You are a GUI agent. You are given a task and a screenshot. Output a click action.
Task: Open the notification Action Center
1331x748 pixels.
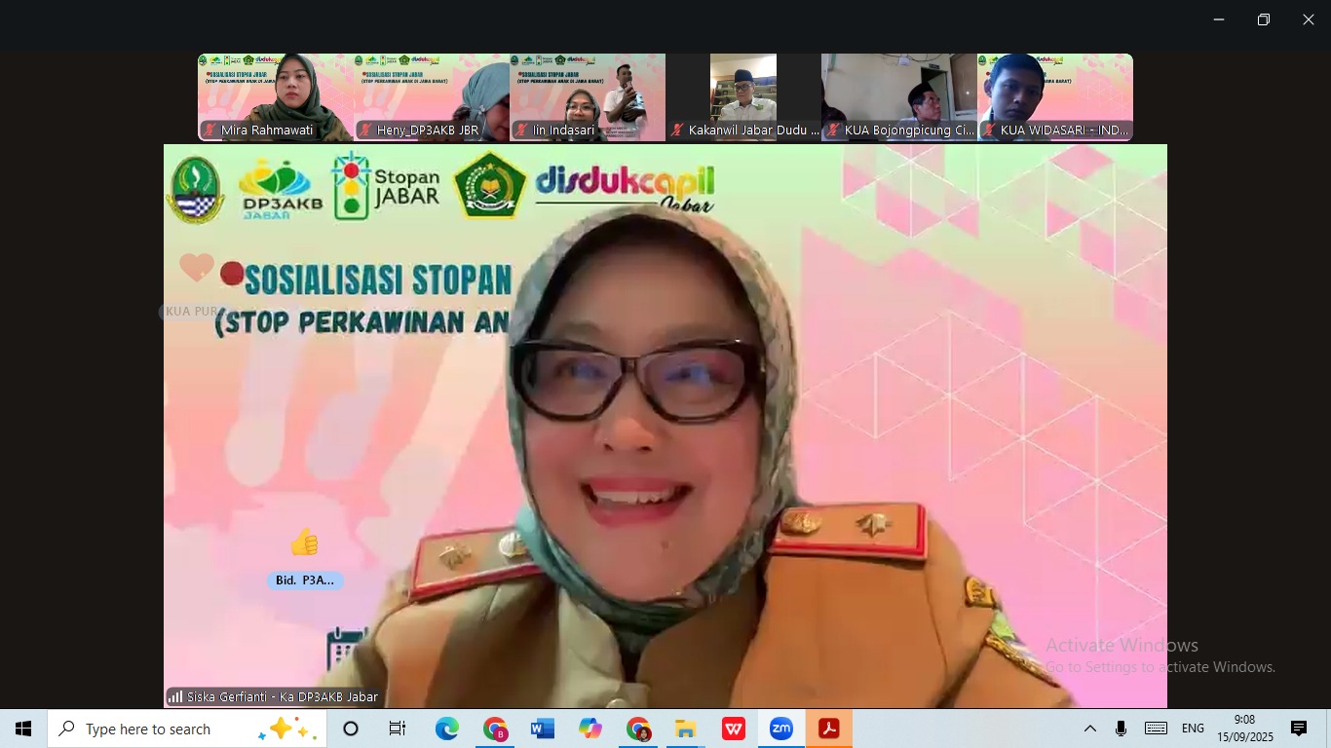point(1299,729)
